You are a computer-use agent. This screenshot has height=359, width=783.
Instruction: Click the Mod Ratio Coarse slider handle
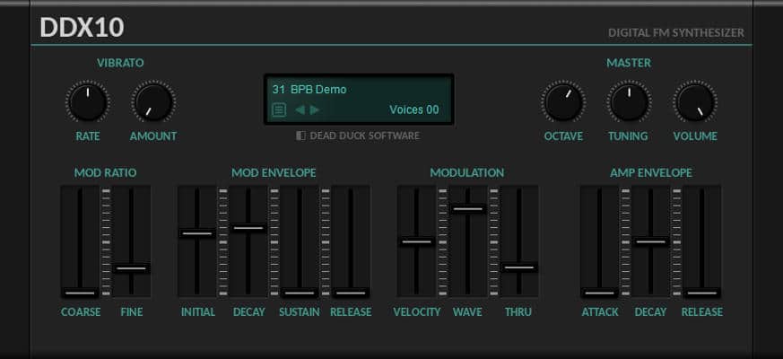click(80, 293)
